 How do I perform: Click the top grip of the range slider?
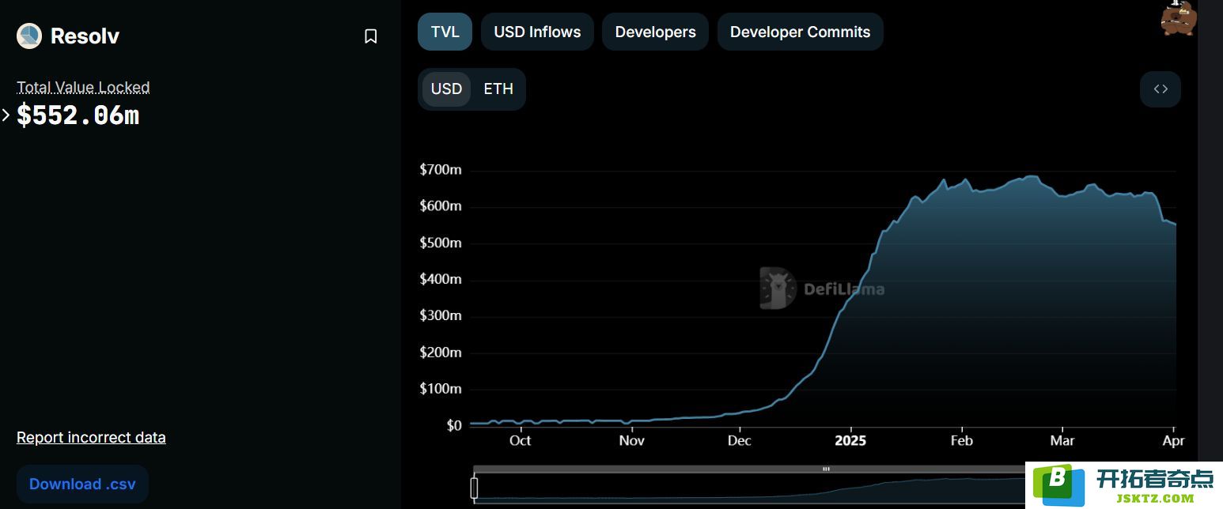tap(826, 469)
